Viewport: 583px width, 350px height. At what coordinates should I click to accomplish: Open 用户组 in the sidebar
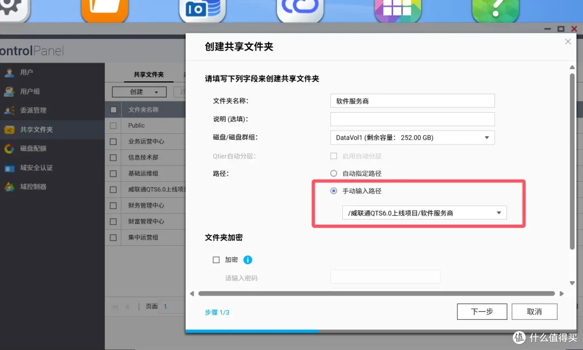[52, 91]
